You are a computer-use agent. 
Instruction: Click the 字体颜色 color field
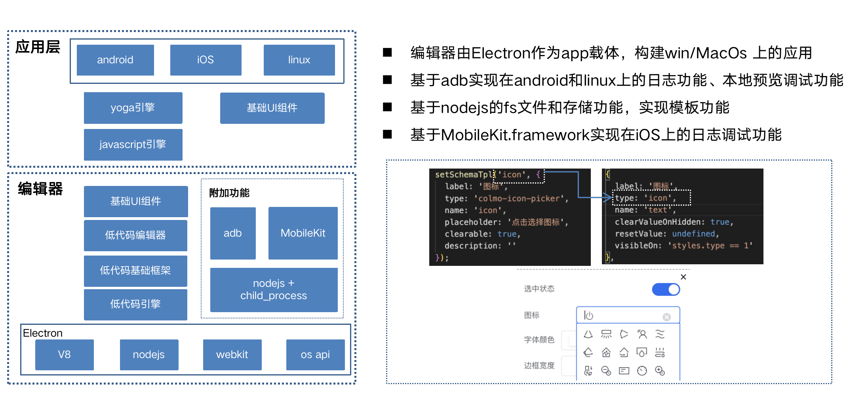pos(569,340)
